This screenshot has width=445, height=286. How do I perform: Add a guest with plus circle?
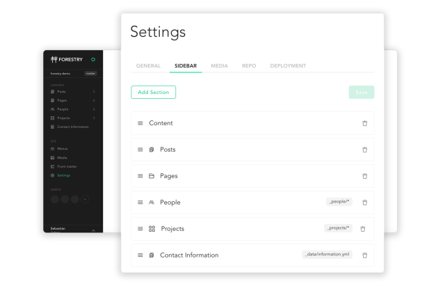click(85, 199)
